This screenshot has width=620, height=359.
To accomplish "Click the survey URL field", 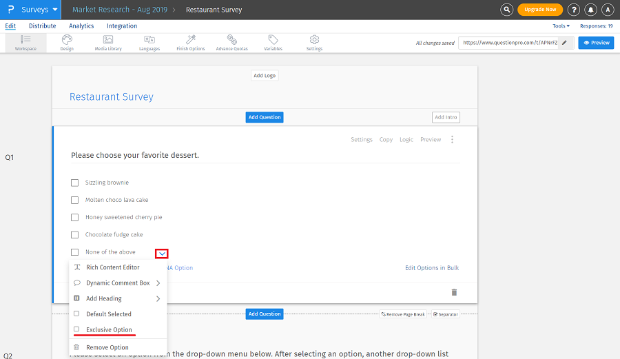I will click(508, 43).
